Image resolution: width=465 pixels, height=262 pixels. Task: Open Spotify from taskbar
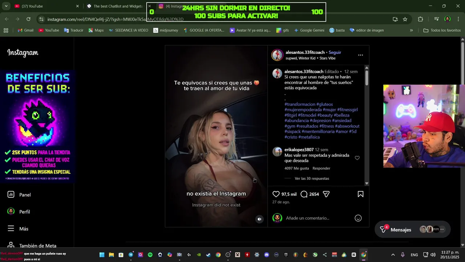point(150,255)
